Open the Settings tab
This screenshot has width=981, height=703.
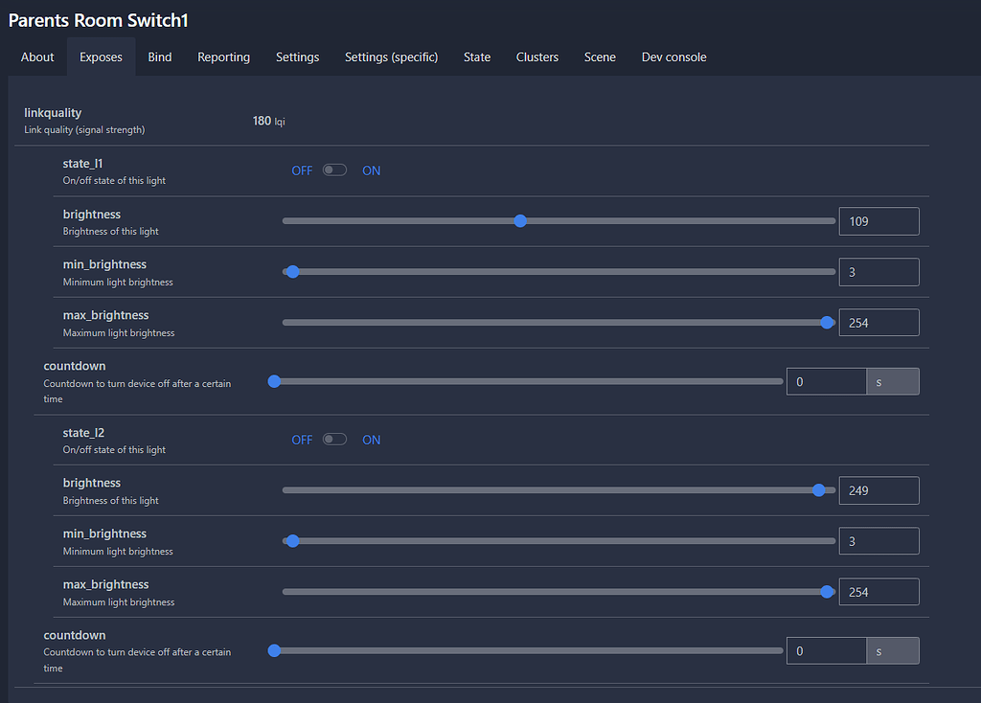coord(297,57)
